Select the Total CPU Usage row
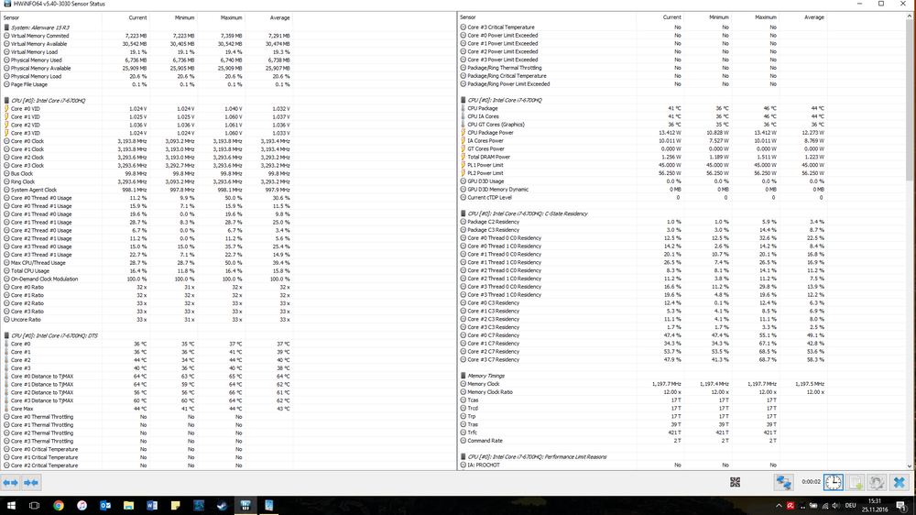Screen dimensions: 916x515 (32, 271)
